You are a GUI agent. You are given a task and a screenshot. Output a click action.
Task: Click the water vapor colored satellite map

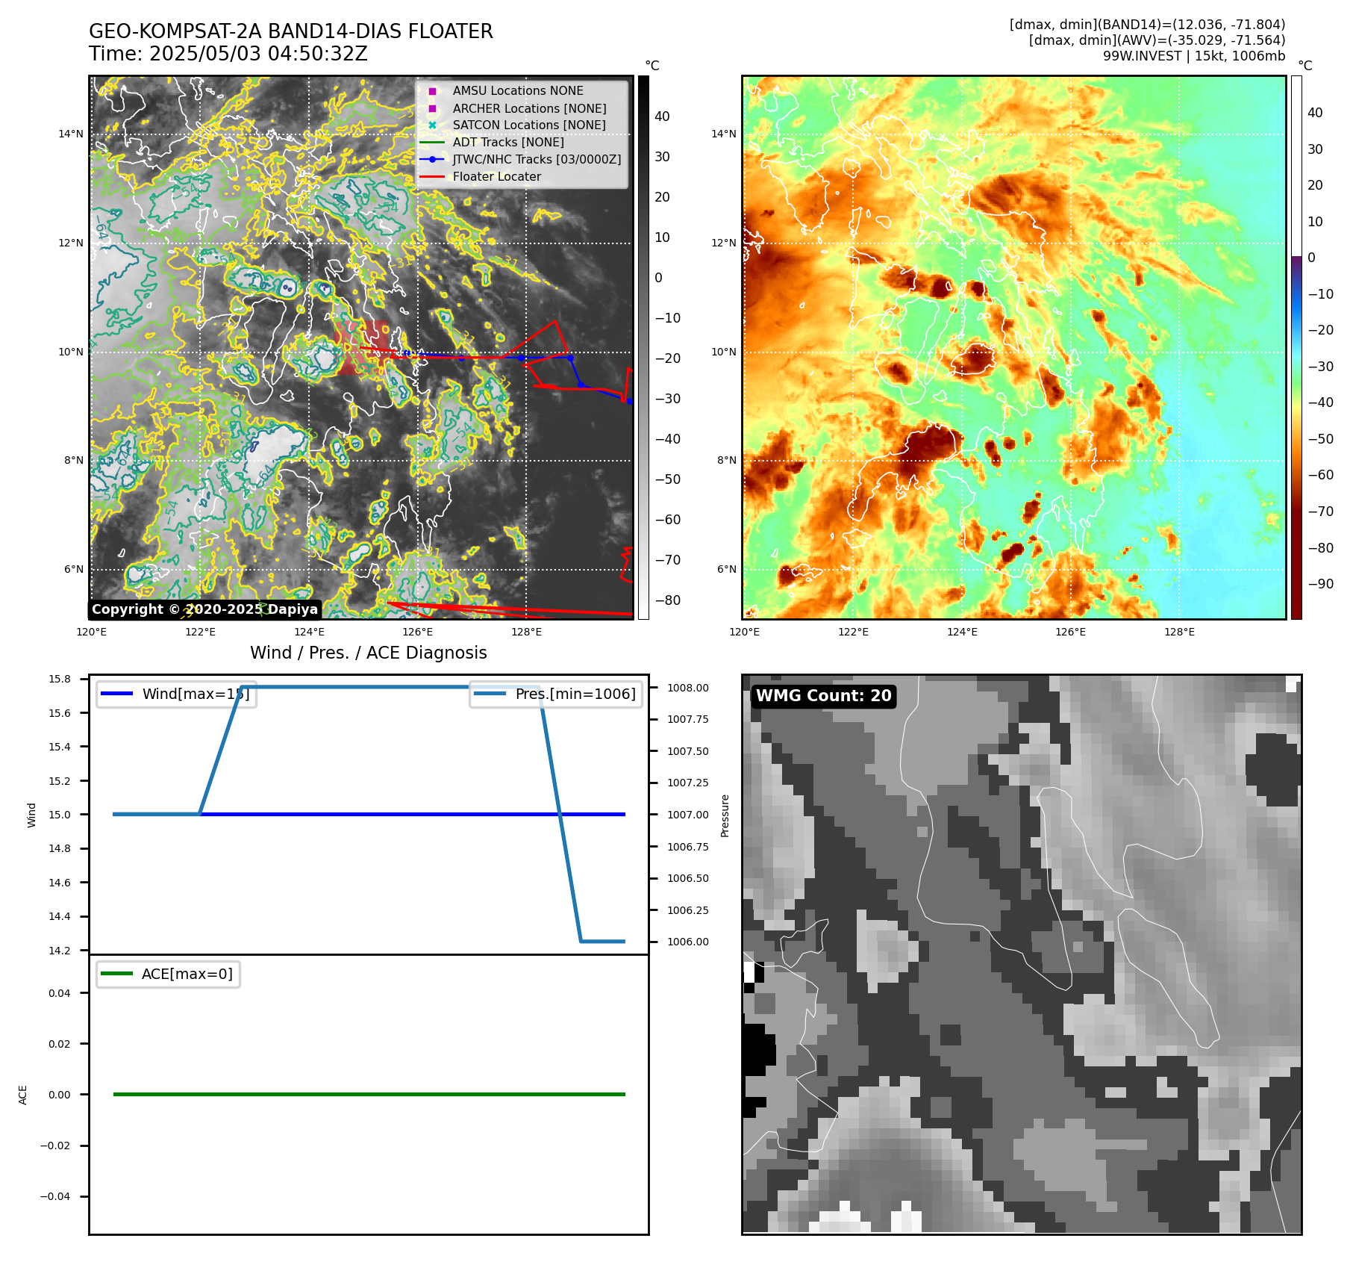pos(1014,347)
